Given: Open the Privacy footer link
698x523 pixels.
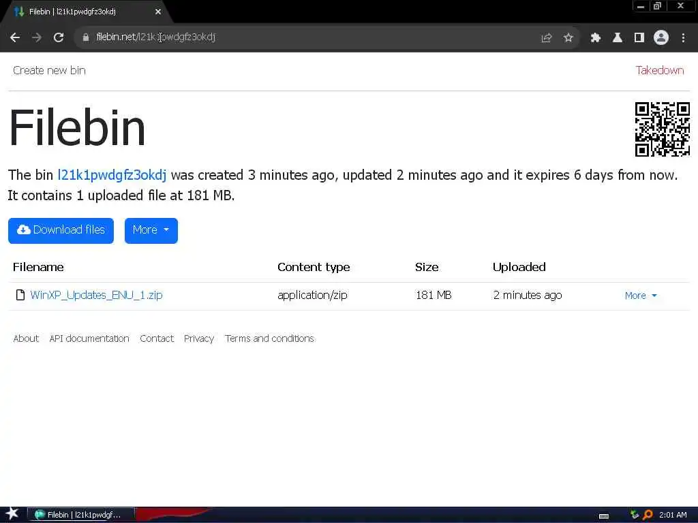Looking at the screenshot, I should 199,338.
